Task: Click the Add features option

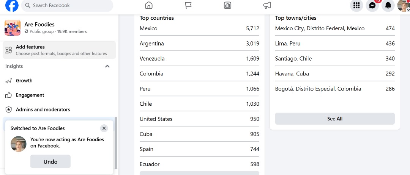Action: click(59, 50)
